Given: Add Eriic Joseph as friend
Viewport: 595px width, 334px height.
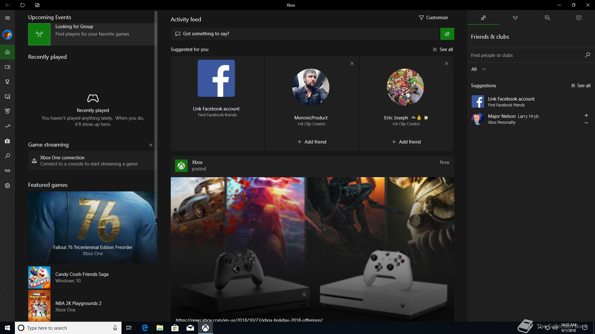Looking at the screenshot, I should (x=406, y=142).
